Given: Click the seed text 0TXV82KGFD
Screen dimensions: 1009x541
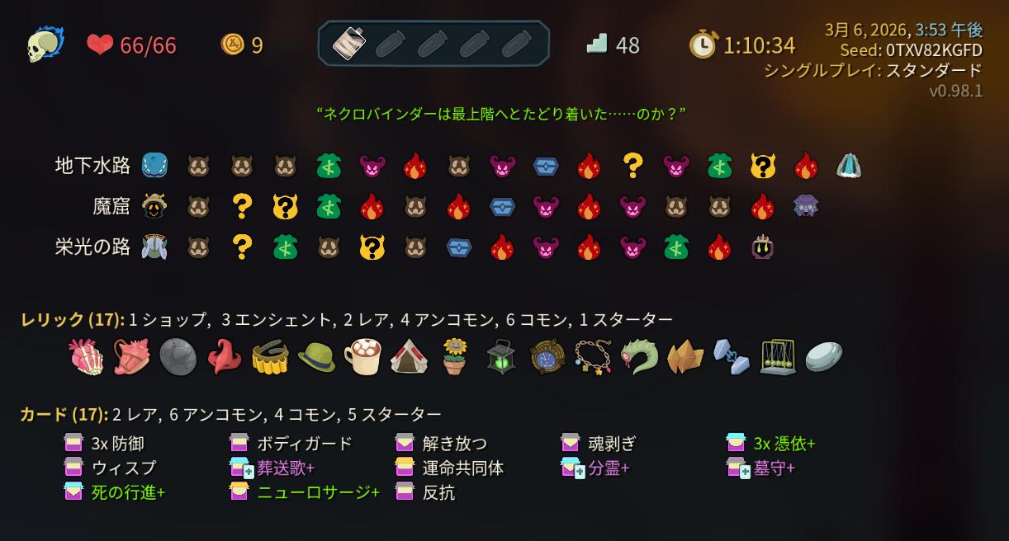Looking at the screenshot, I should tap(934, 50).
